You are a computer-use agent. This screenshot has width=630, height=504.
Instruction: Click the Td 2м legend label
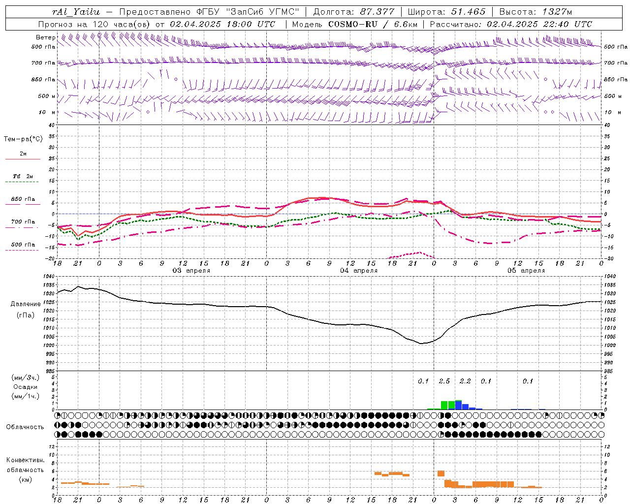[23, 176]
